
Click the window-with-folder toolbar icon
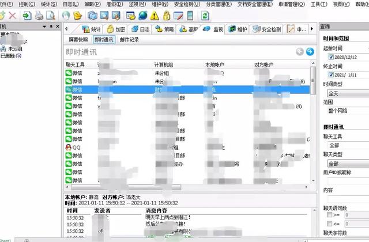pos(131,16)
